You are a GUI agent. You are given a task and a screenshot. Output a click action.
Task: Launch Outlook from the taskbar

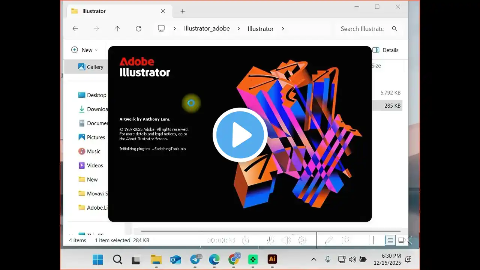coord(175,259)
